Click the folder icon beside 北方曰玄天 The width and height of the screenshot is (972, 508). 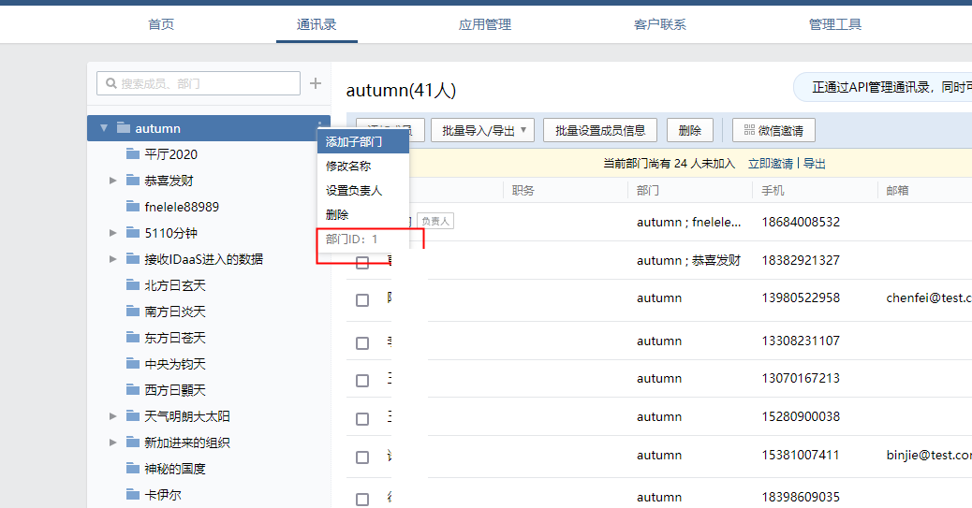[x=132, y=285]
